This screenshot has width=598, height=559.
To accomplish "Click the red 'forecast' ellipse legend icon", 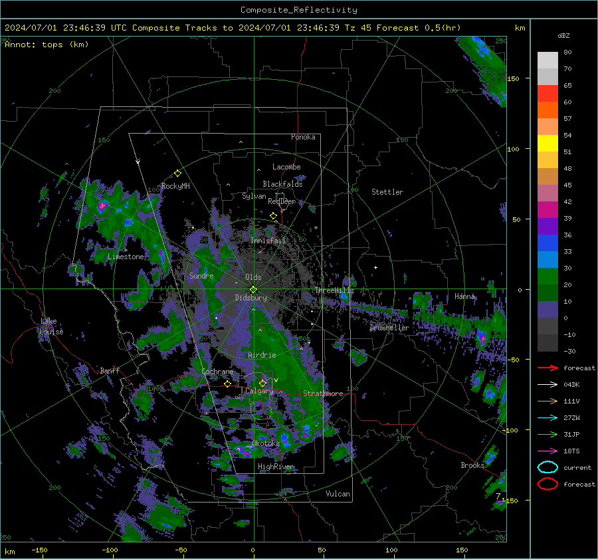I will (548, 484).
